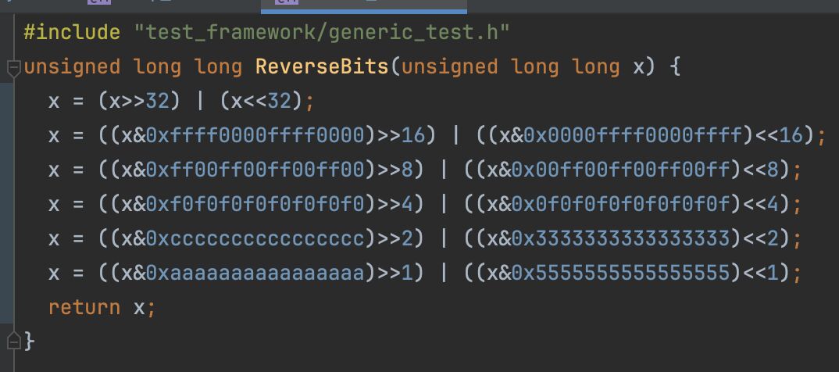
Task: Click the 0x00ff00ff00ff00ff mask literal
Action: pos(621,170)
